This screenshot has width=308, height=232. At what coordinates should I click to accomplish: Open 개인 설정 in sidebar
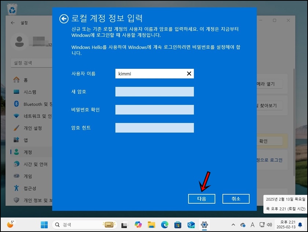32,128
